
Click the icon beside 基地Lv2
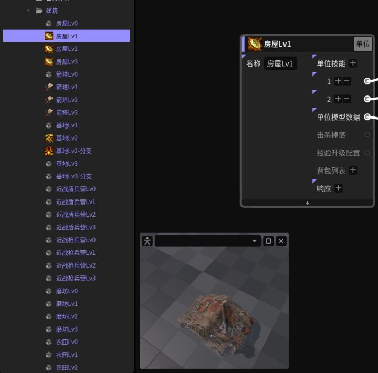coord(49,138)
